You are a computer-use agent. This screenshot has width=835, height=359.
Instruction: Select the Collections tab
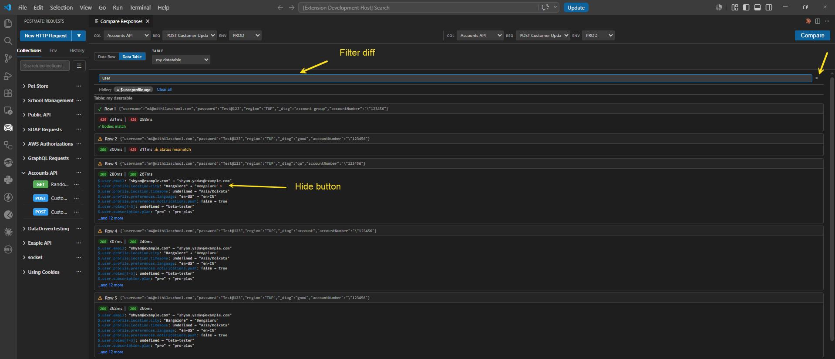tap(29, 50)
